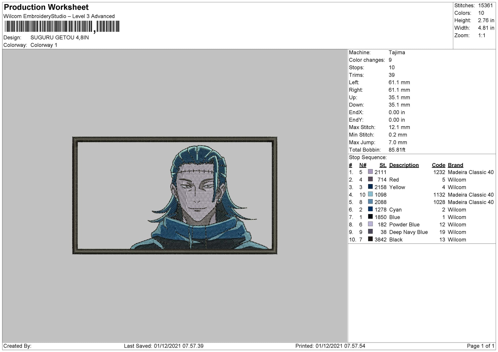
Task: Select the Black thread swatch, stop 10
Action: [x=370, y=239]
